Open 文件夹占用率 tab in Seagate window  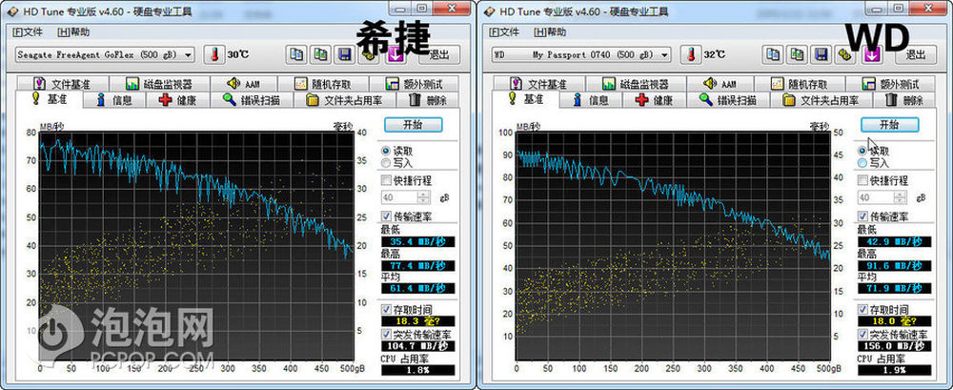pyautogui.click(x=344, y=100)
